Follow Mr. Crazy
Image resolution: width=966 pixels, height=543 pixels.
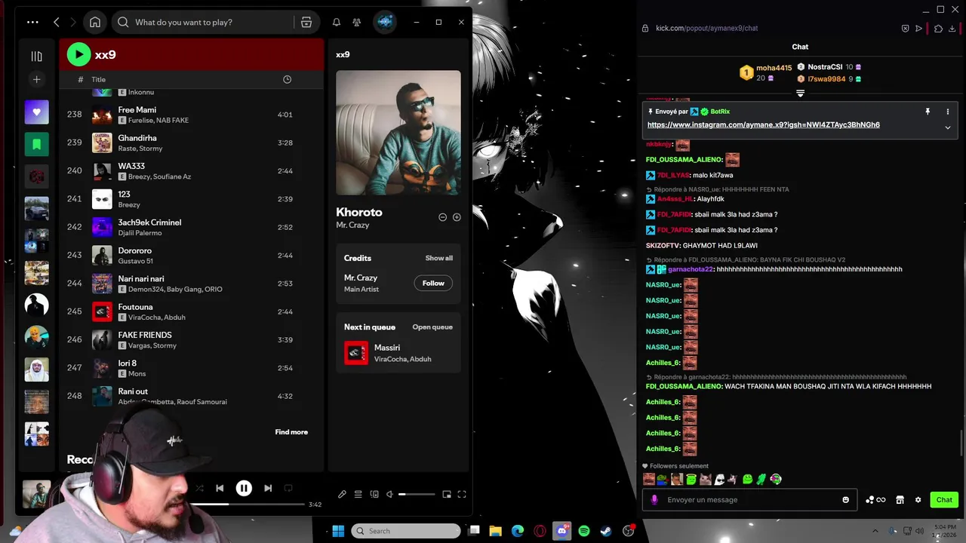[433, 283]
